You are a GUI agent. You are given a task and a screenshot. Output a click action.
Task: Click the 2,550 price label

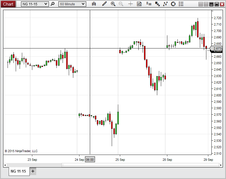point(218,128)
